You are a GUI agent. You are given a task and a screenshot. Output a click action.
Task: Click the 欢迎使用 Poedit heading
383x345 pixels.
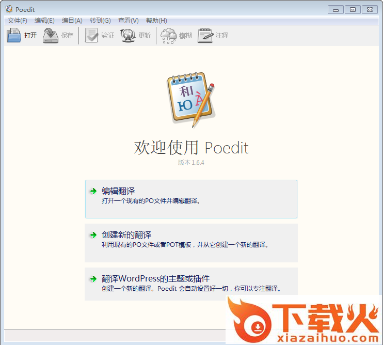[x=191, y=148]
